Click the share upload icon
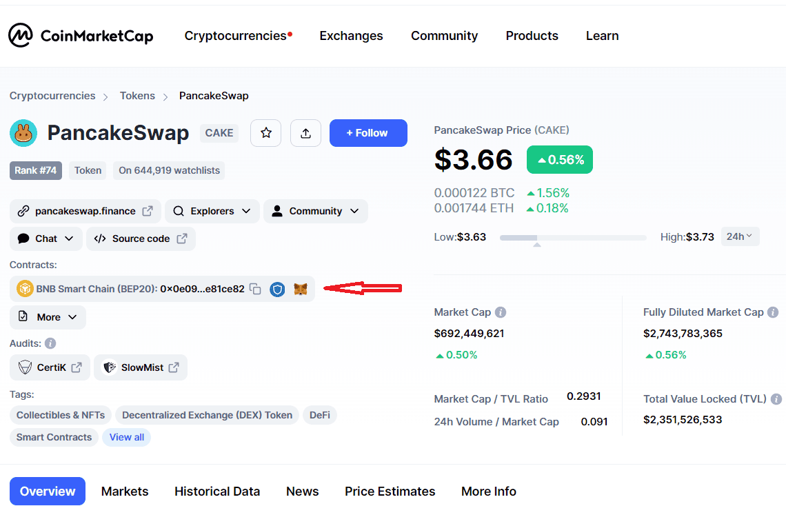 coord(305,133)
